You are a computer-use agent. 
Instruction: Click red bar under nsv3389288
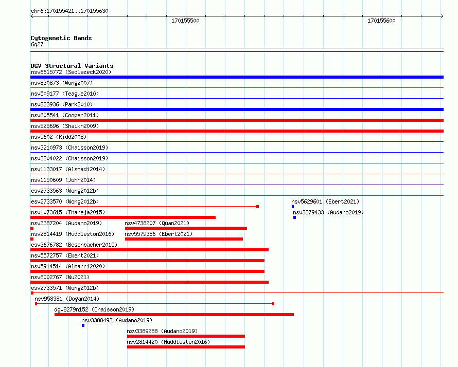tap(186, 336)
